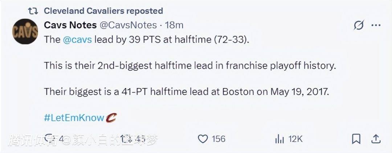
Task: Click the share upload arrow icon
Action: [x=376, y=139]
